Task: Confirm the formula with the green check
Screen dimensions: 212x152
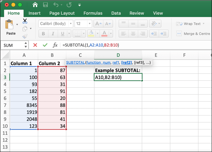Action: [x=45, y=45]
